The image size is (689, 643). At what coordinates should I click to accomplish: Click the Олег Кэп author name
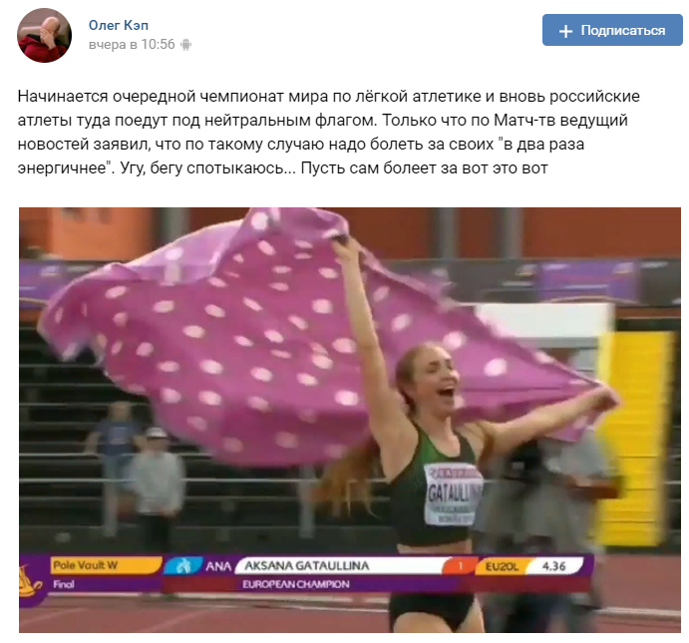click(x=119, y=25)
